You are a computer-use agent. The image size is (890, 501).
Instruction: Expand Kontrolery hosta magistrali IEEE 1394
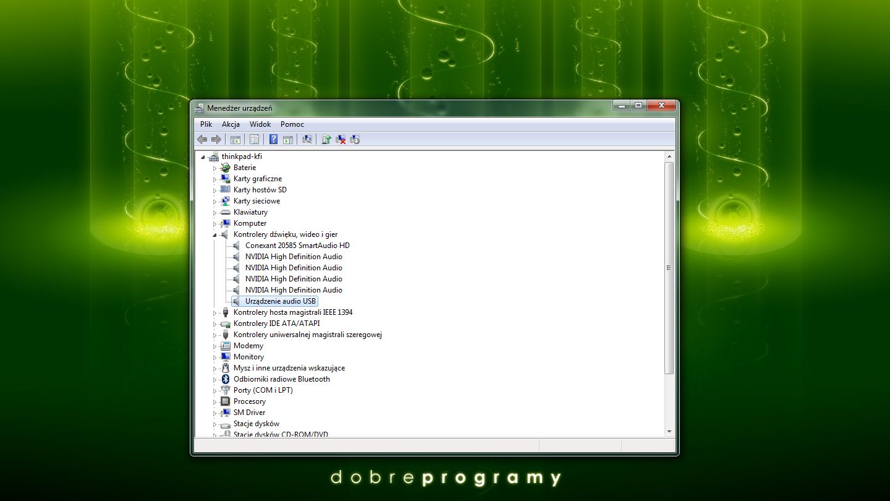click(214, 313)
